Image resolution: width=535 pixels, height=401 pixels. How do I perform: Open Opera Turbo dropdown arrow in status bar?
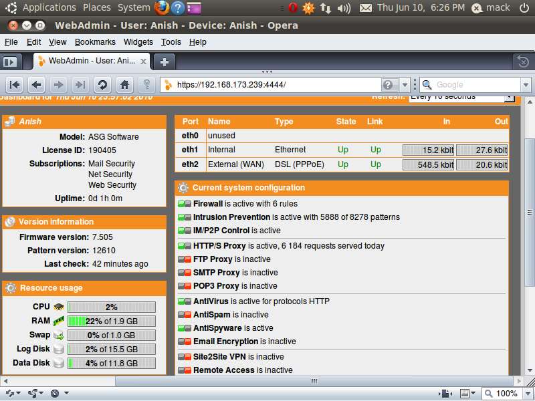point(66,394)
